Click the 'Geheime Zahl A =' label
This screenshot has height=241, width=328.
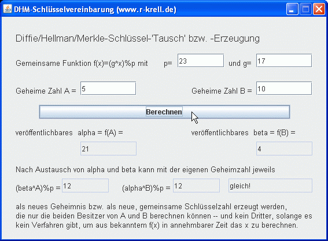pyautogui.click(x=46, y=91)
